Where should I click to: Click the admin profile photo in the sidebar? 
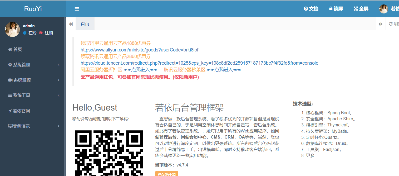[12, 29]
